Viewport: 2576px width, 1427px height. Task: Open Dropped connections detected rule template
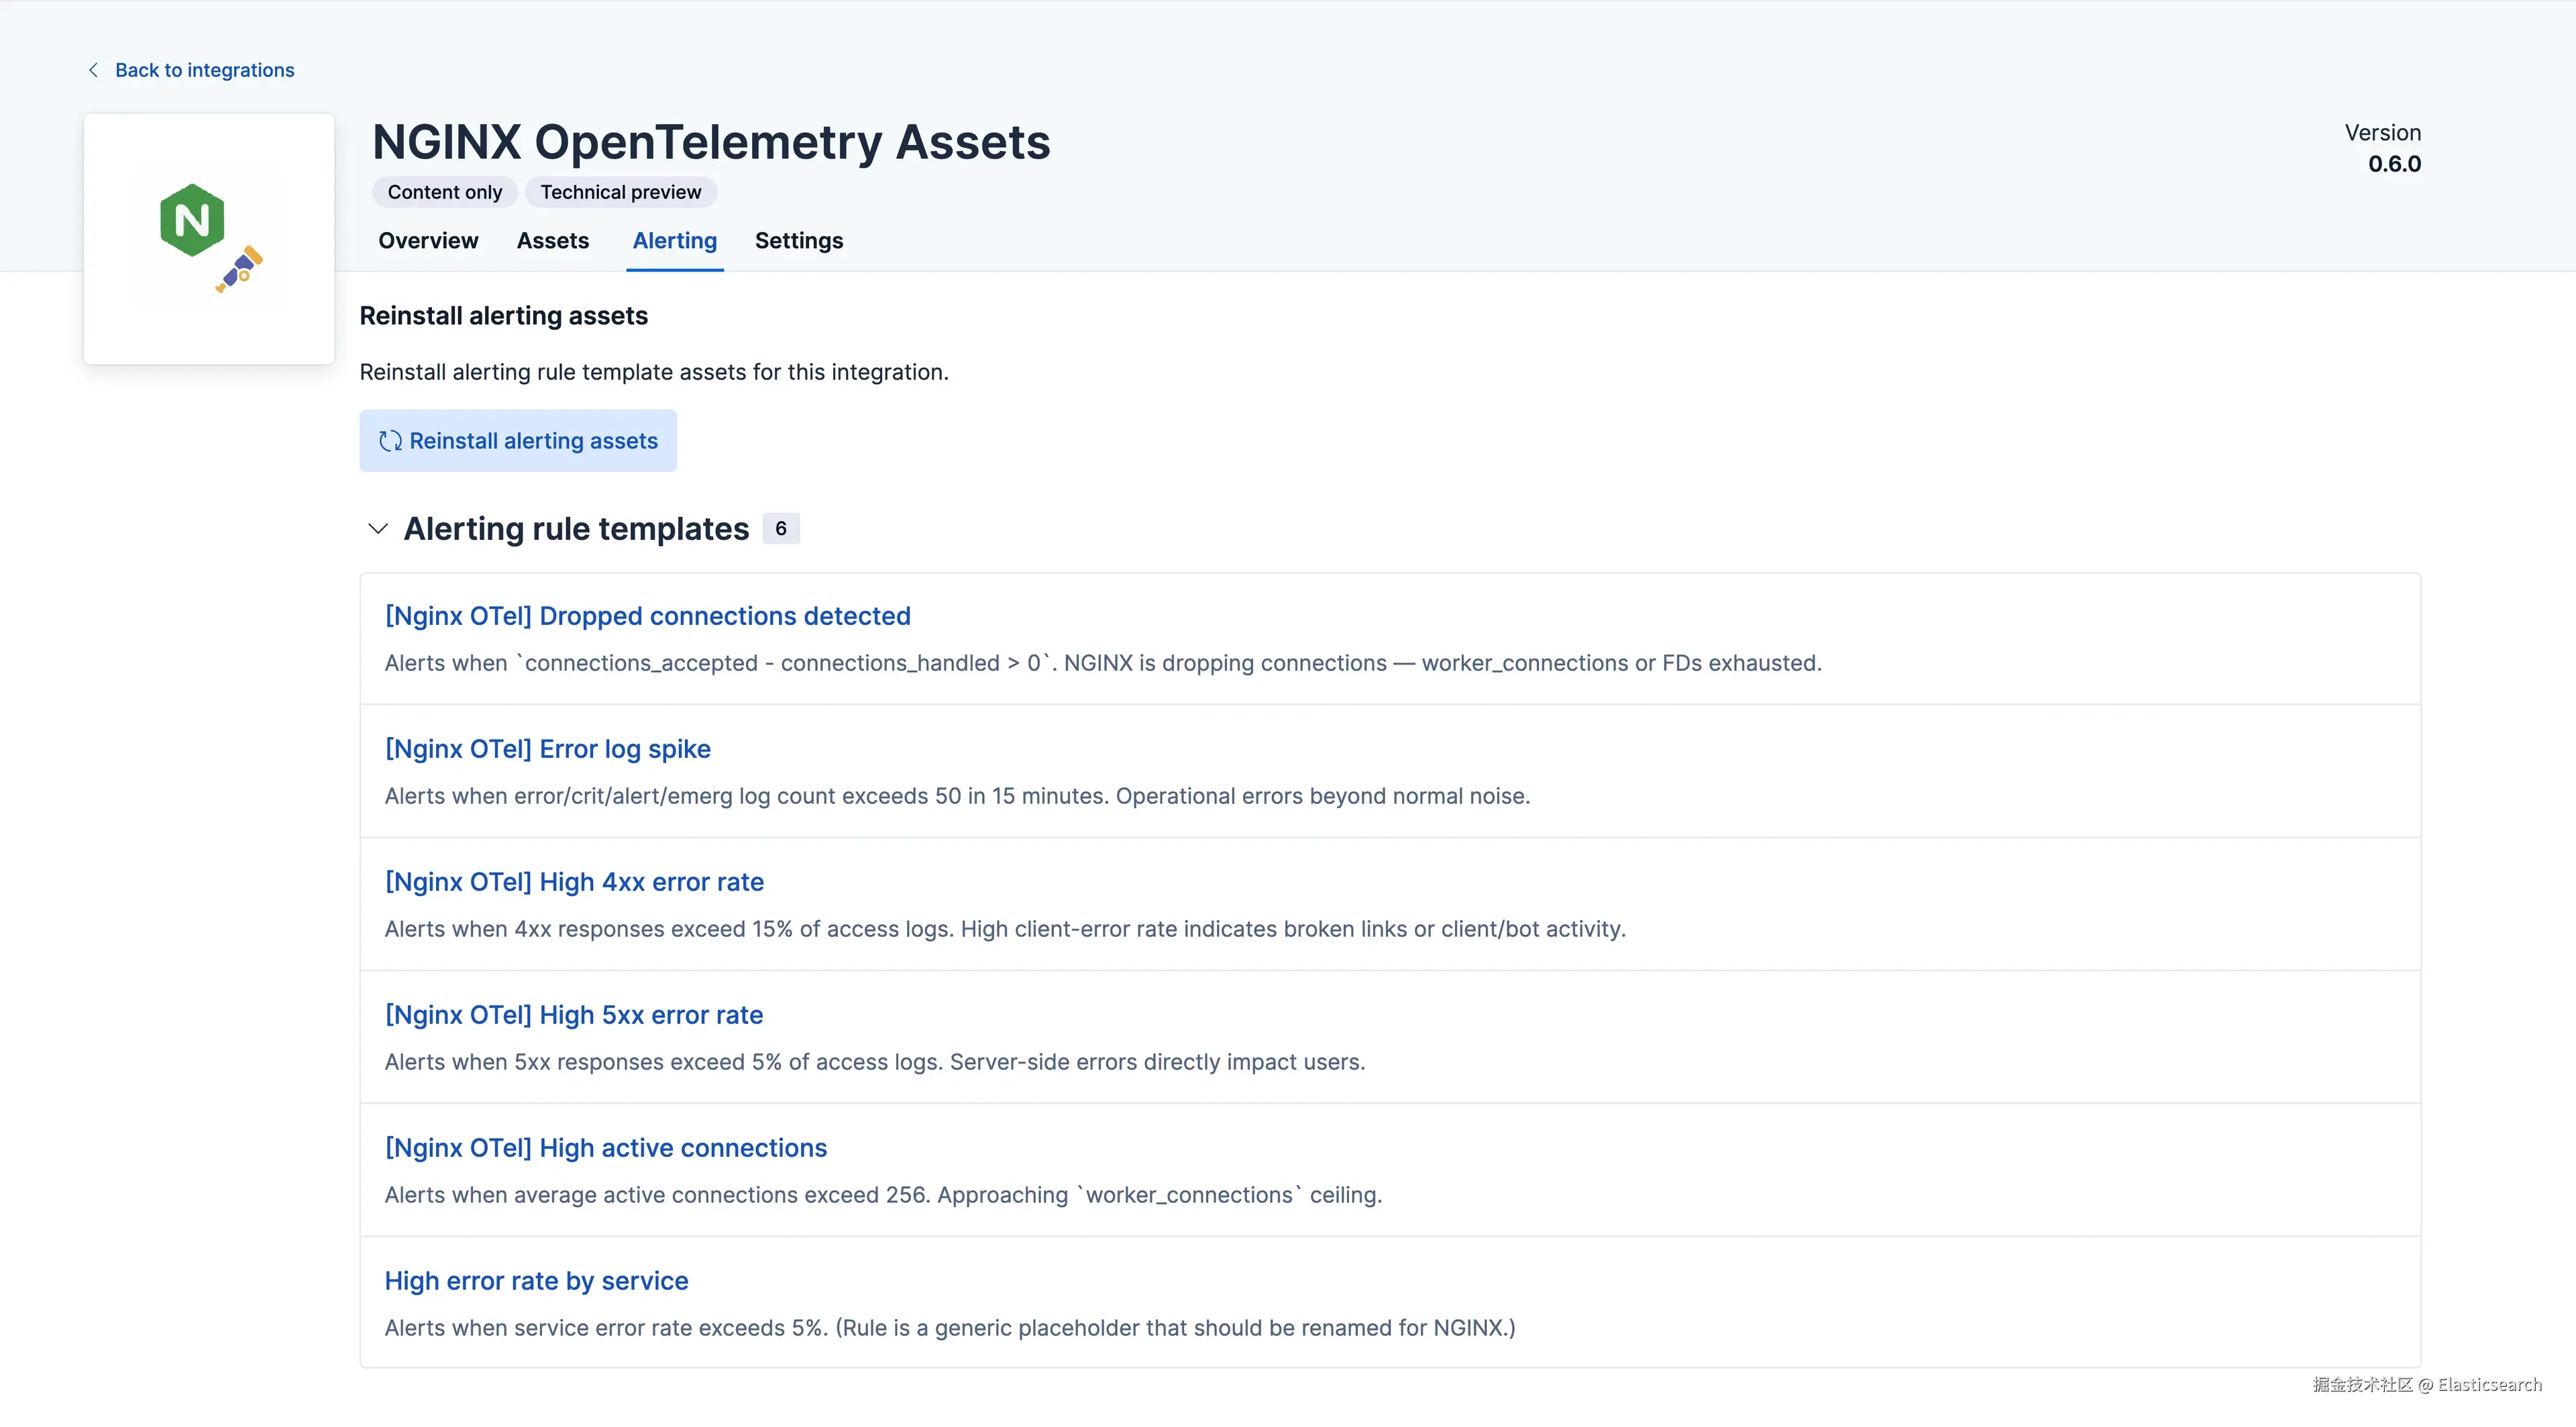tap(648, 616)
